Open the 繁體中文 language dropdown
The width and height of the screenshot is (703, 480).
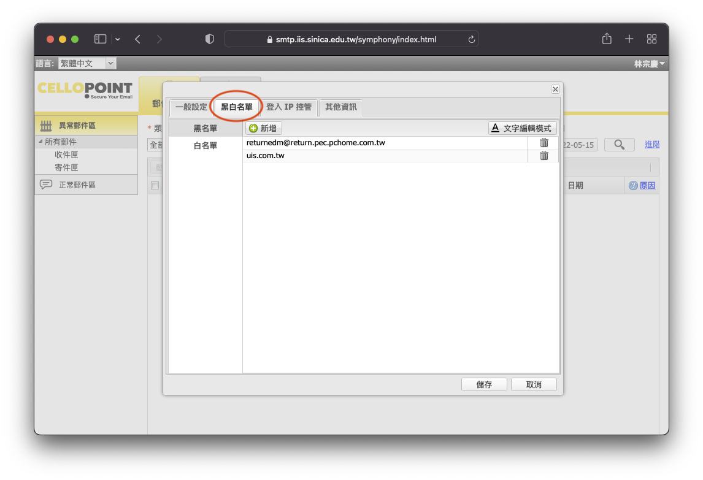[x=88, y=63]
